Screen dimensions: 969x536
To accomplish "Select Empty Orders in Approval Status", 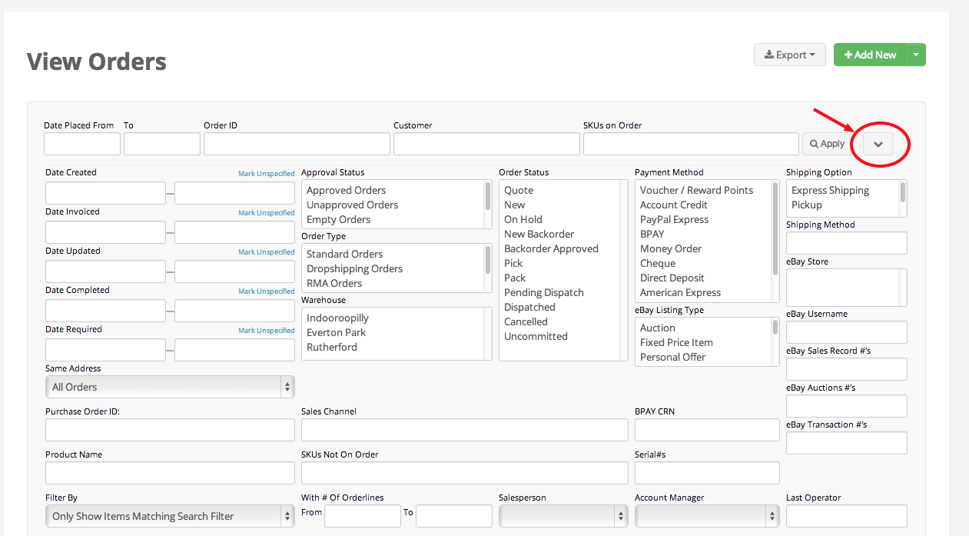I will [339, 219].
